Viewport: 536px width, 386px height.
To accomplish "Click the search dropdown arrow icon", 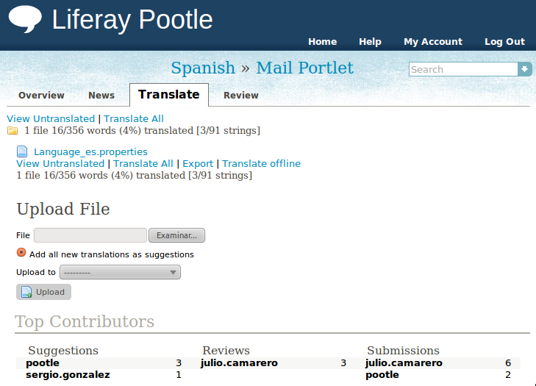I will (x=524, y=69).
